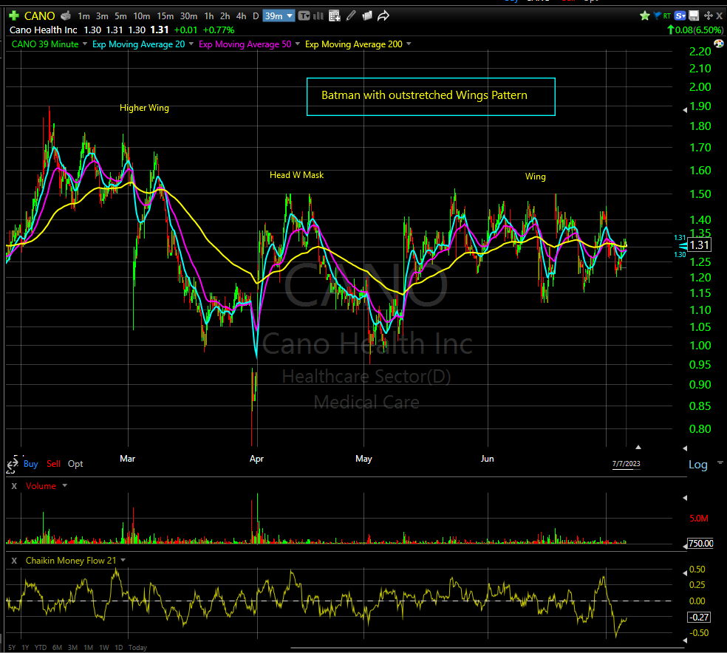Switch to the D daily timeframe
Image resolution: width=727 pixels, height=653 pixels.
pyautogui.click(x=256, y=16)
